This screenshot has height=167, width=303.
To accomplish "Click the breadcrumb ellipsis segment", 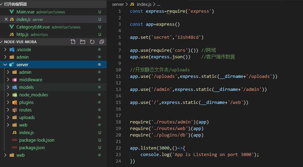I will [x=158, y=5].
